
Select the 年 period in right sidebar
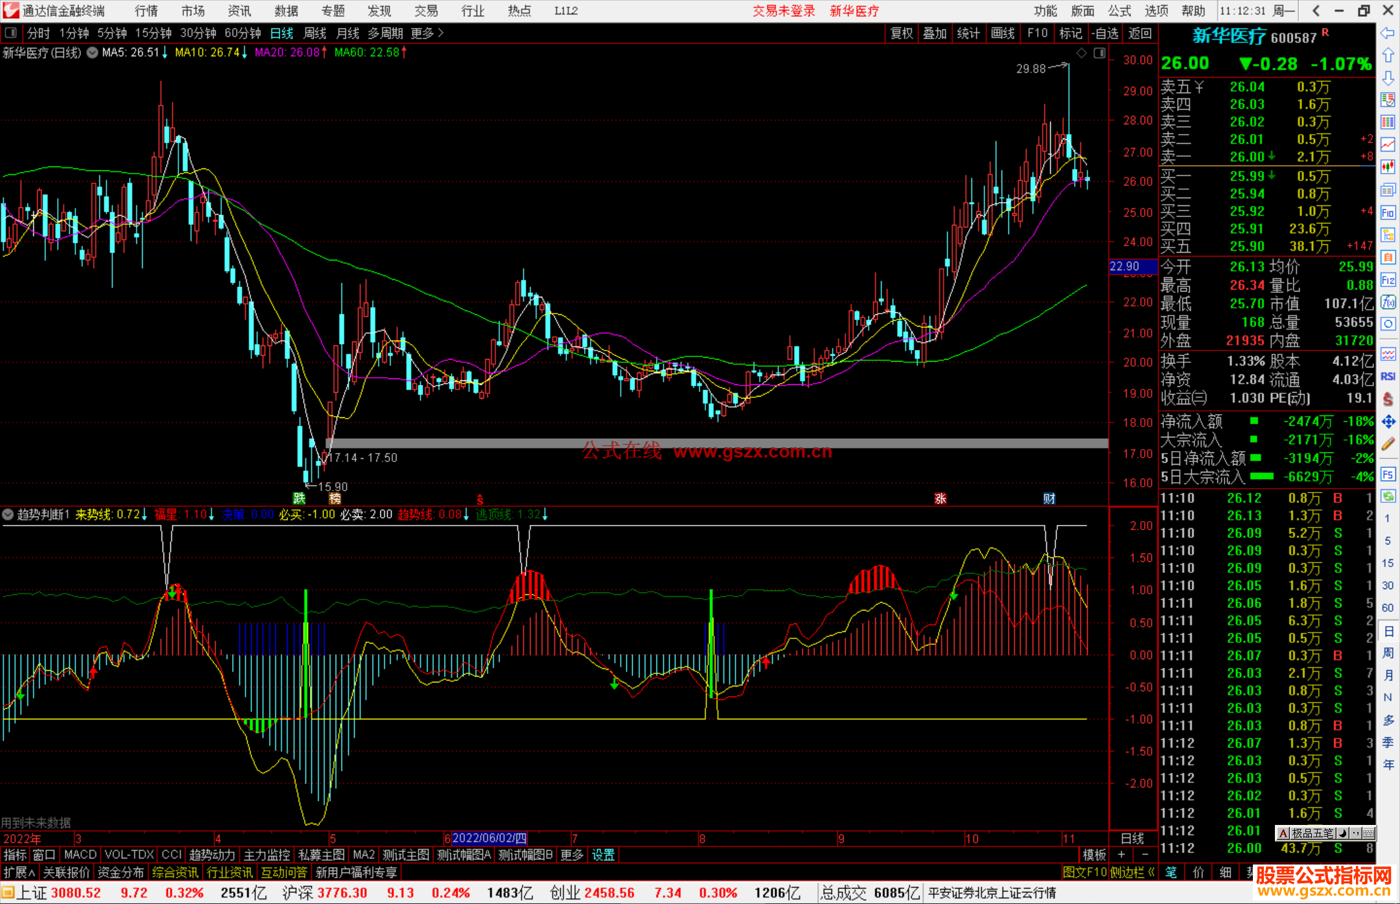pyautogui.click(x=1388, y=765)
